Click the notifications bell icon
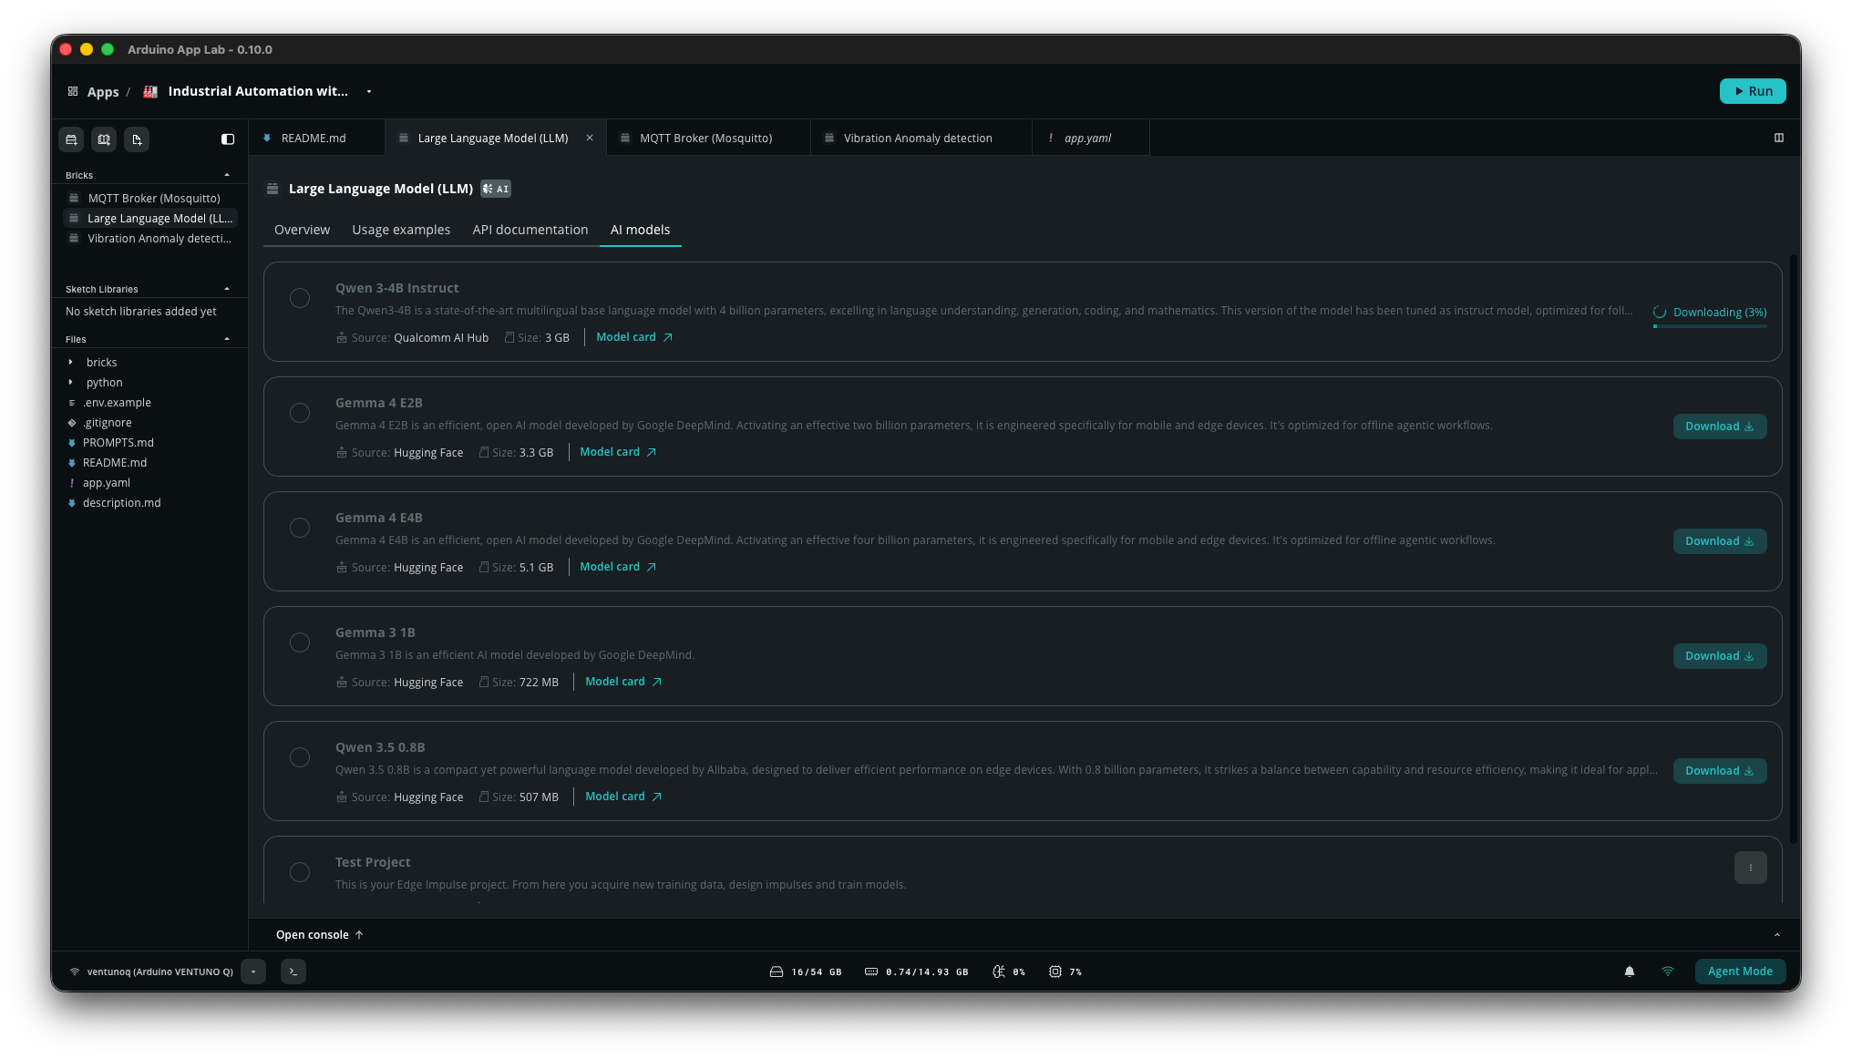Screen dimensions: 1852x1059 point(1630,972)
